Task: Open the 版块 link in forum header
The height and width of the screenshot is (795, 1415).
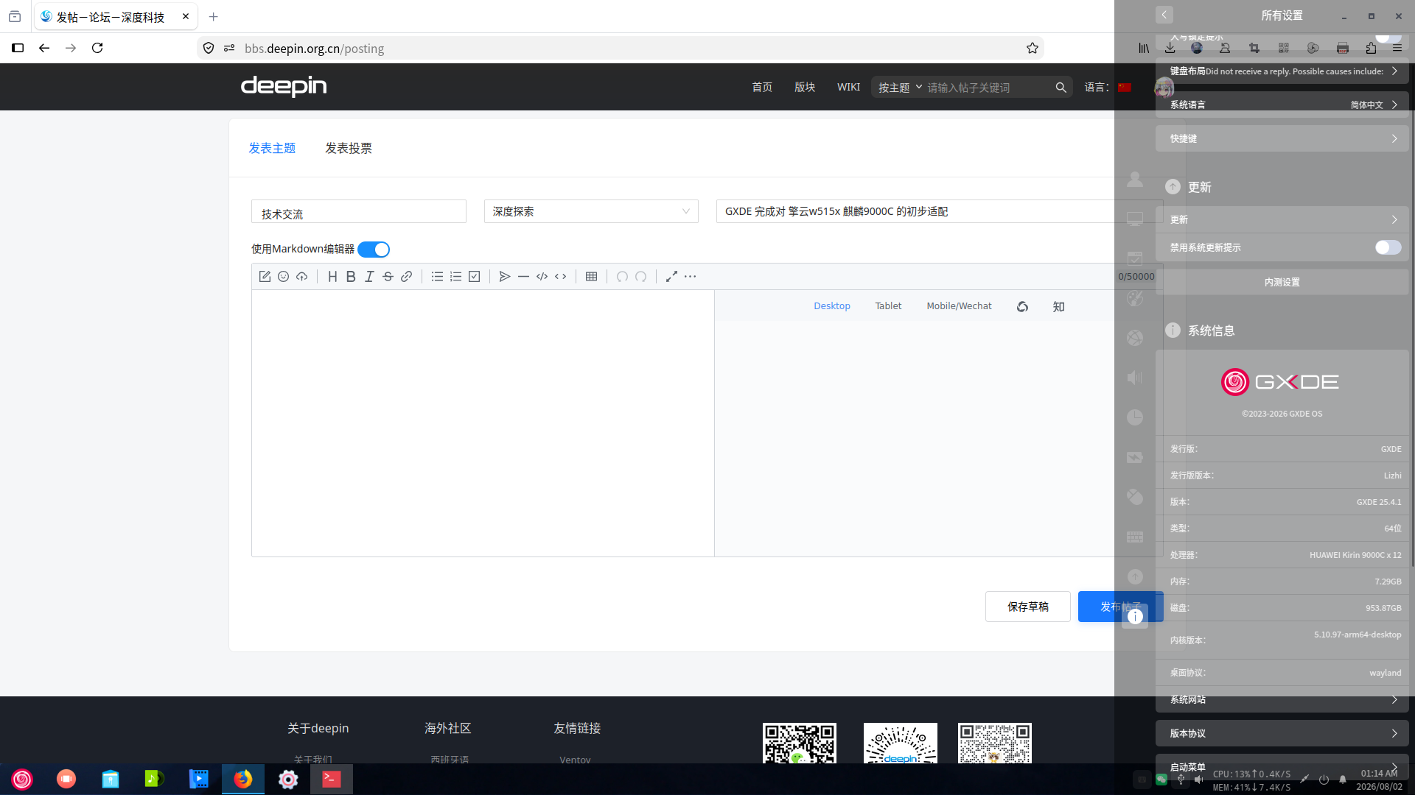Action: pyautogui.click(x=805, y=87)
